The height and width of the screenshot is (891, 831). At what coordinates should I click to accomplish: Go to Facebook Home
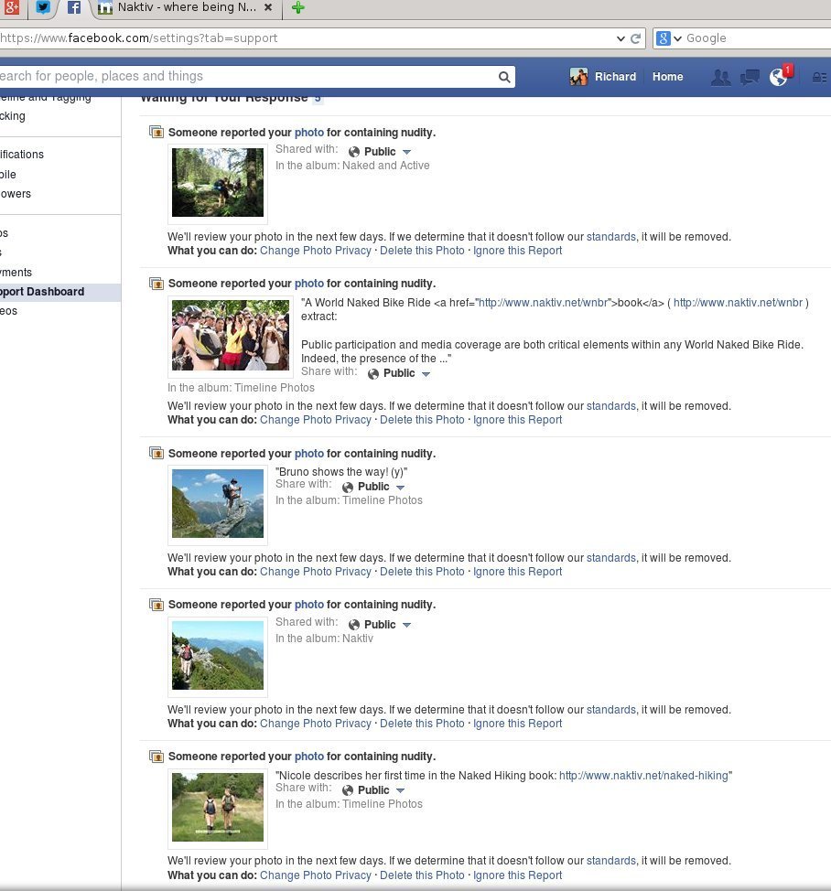tap(667, 77)
